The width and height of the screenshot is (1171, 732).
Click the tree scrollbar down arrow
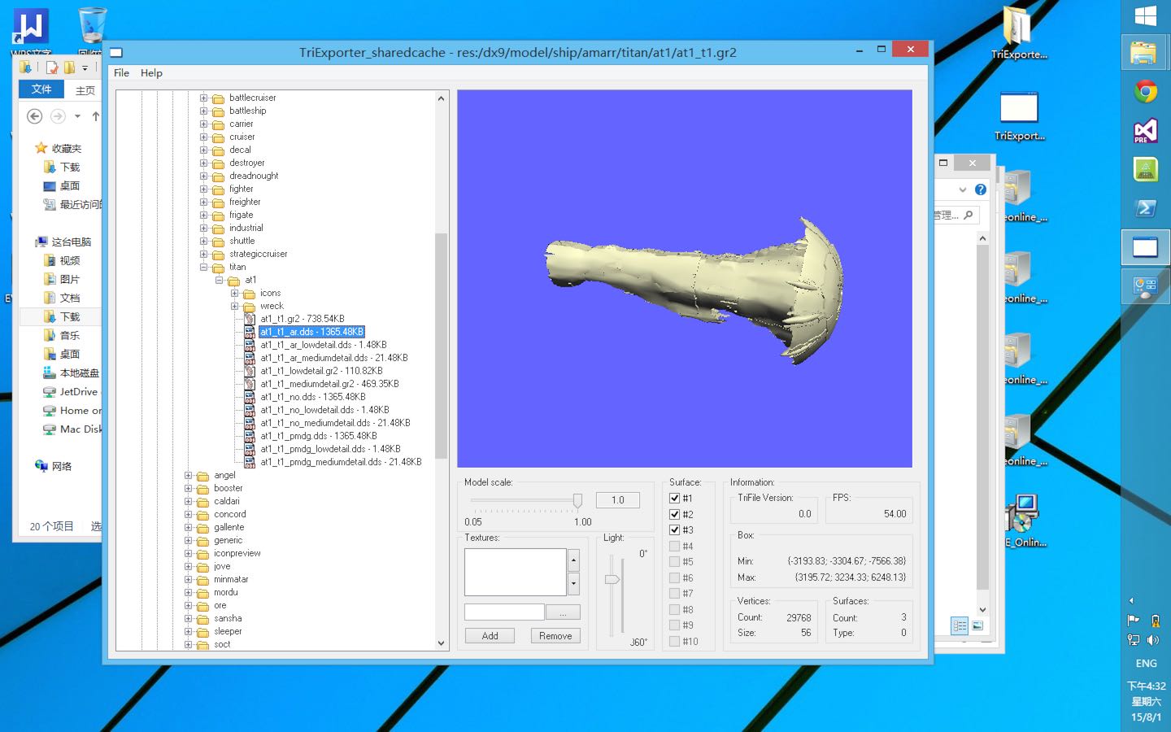coord(442,643)
